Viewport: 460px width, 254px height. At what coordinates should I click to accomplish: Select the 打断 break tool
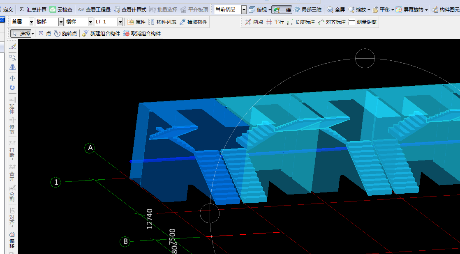point(12,149)
